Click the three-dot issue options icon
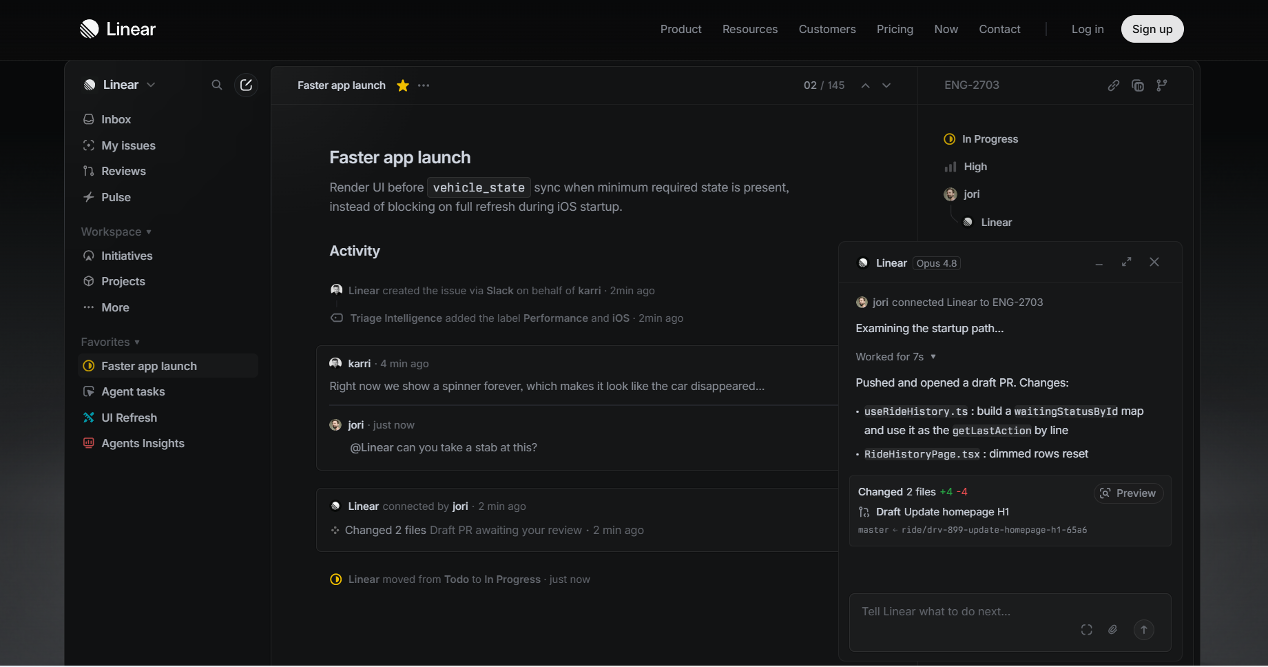 (424, 85)
